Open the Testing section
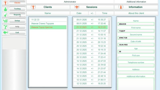The width and height of the screenshot is (160, 90). click(x=17, y=9)
